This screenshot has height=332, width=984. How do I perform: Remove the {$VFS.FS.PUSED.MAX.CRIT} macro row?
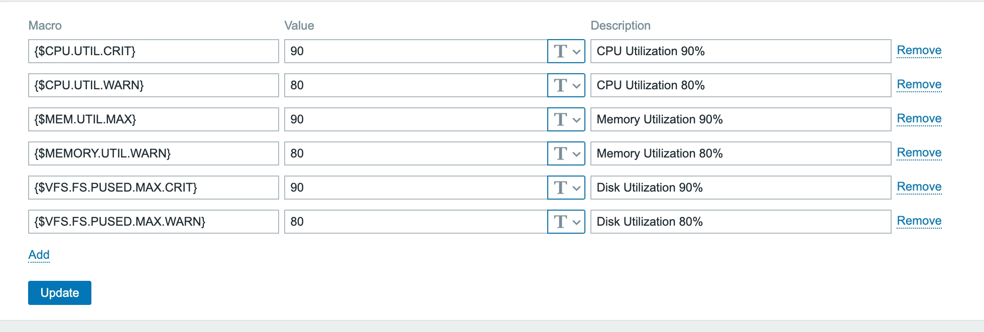click(x=919, y=187)
